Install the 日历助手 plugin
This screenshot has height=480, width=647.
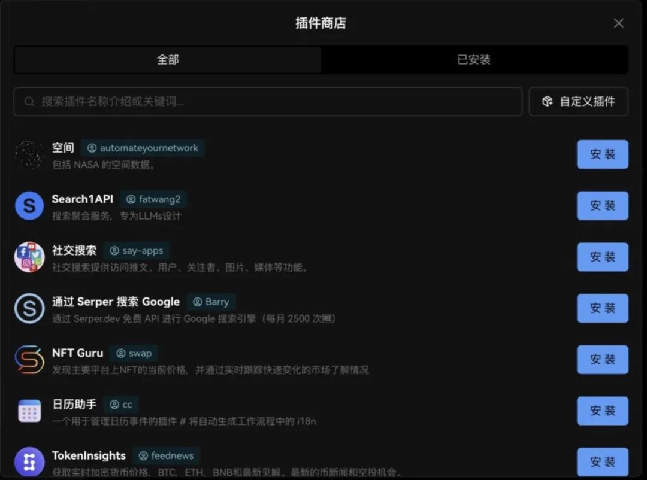pos(603,411)
